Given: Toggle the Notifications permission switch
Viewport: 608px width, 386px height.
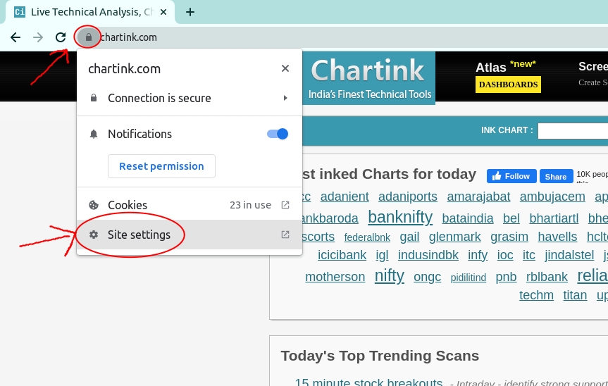Looking at the screenshot, I should tap(278, 134).
